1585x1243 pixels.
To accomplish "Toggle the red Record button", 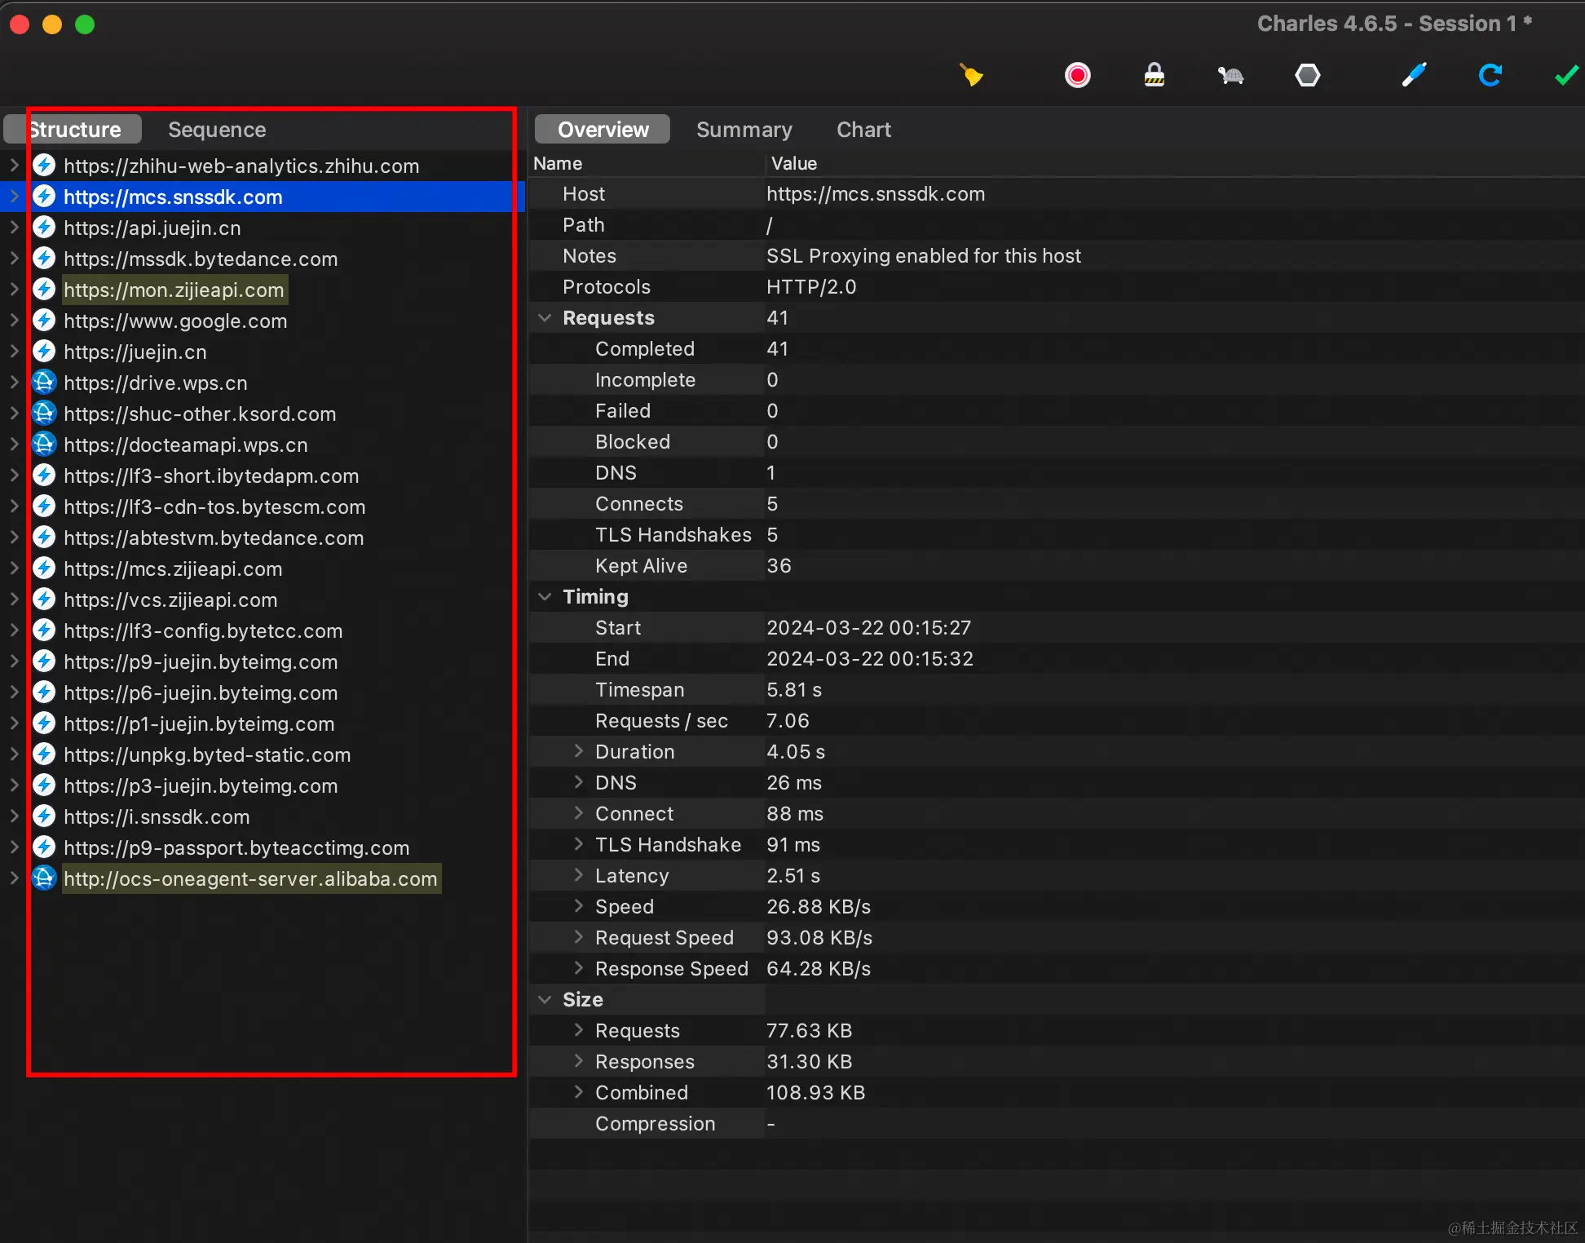I will (x=1077, y=76).
